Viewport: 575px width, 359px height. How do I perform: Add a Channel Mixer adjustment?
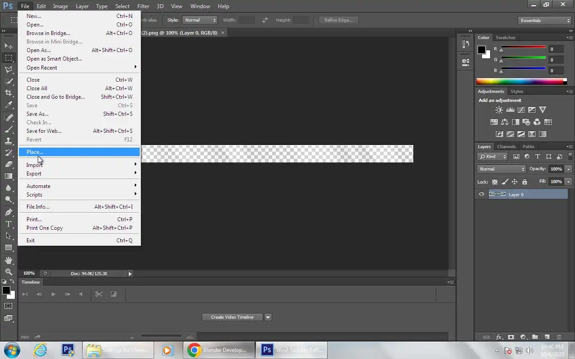click(537, 122)
